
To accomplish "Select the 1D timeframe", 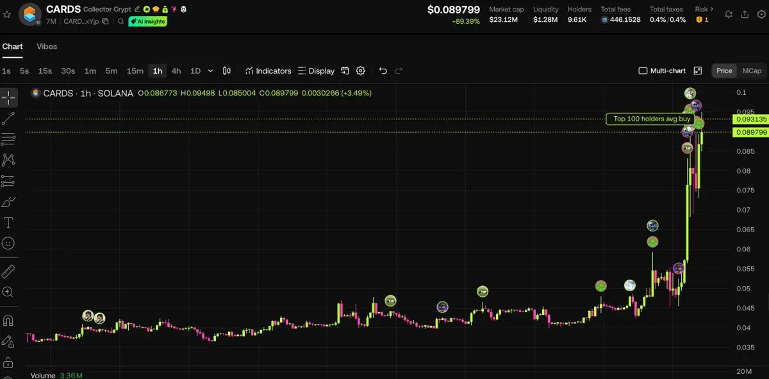I will [x=195, y=71].
